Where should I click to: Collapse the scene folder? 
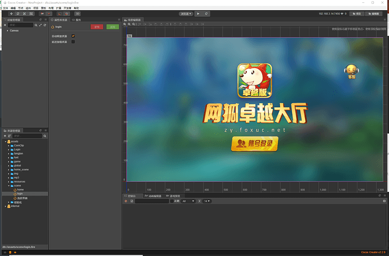pyautogui.click(x=8, y=186)
